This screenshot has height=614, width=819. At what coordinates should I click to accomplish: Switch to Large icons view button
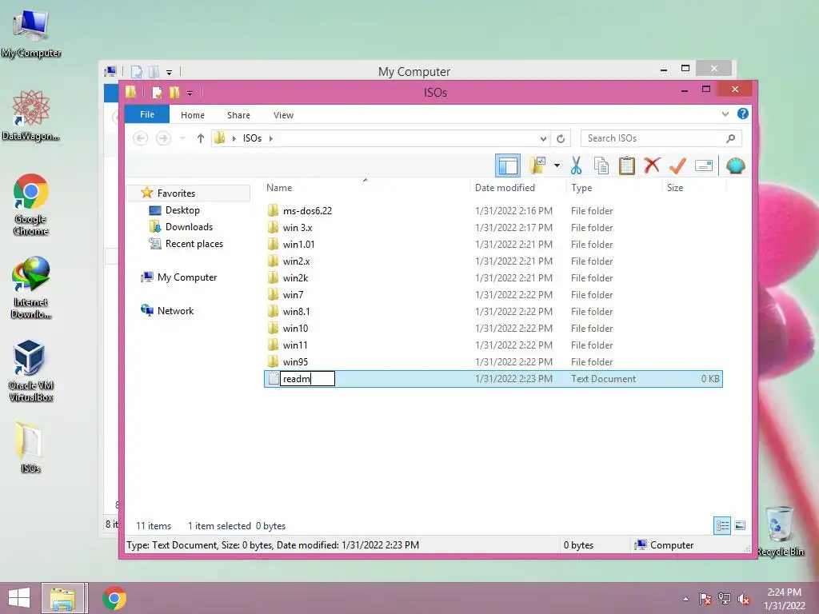click(740, 525)
